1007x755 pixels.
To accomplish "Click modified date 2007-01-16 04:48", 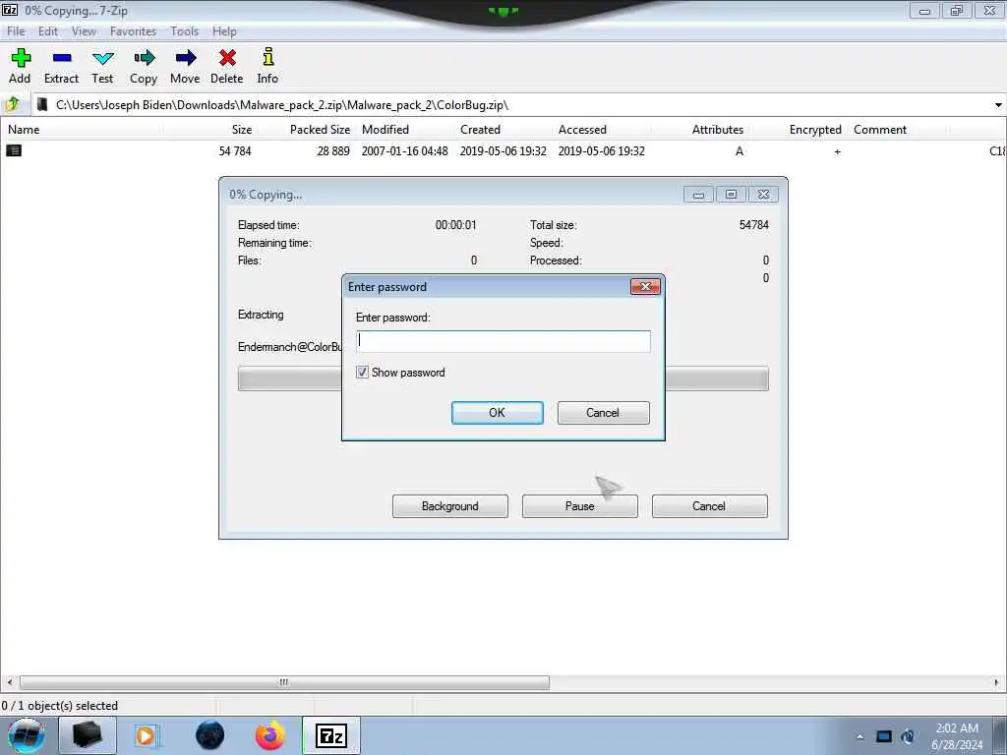I will click(x=404, y=151).
